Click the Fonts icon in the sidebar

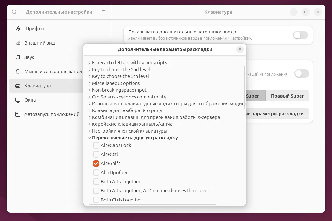tap(18, 29)
